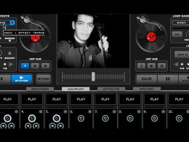
Task: Trigger Hot Cue 2 on the right deck
Action: tap(152, 66)
